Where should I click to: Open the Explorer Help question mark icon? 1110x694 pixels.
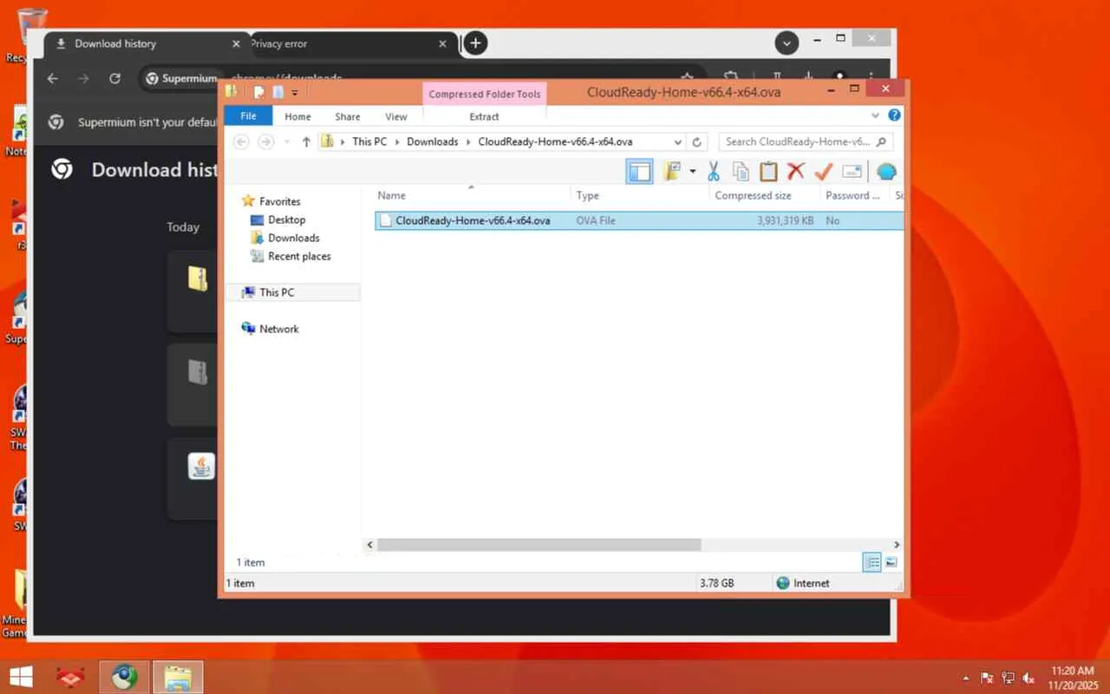(894, 115)
